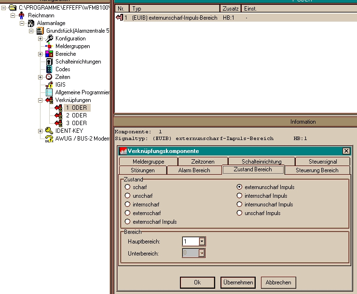Open the Hauptbereich dropdown
This screenshot has width=357, height=294.
click(x=202, y=241)
